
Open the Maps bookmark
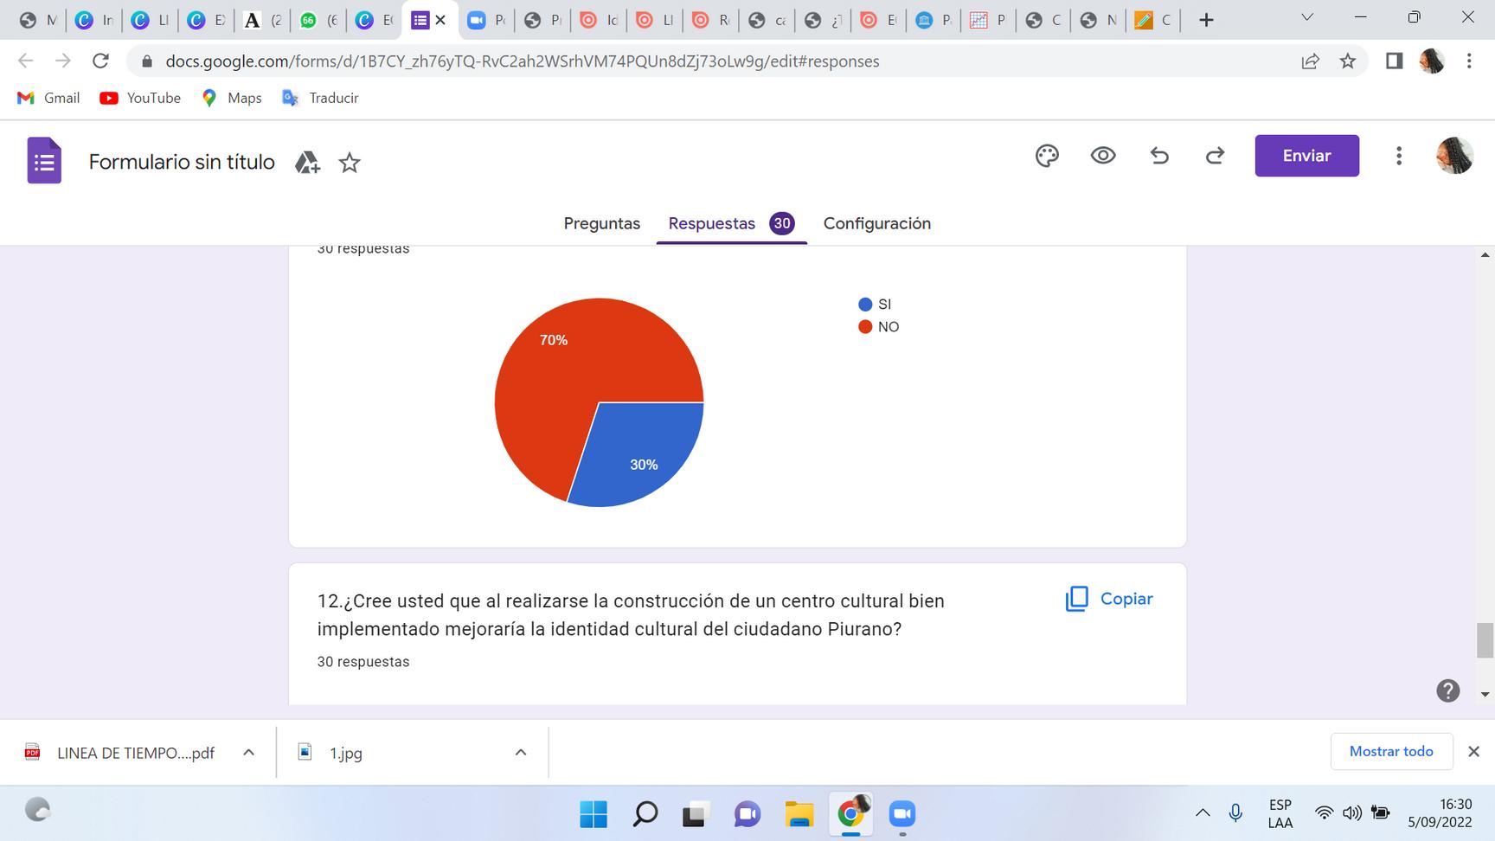(232, 98)
